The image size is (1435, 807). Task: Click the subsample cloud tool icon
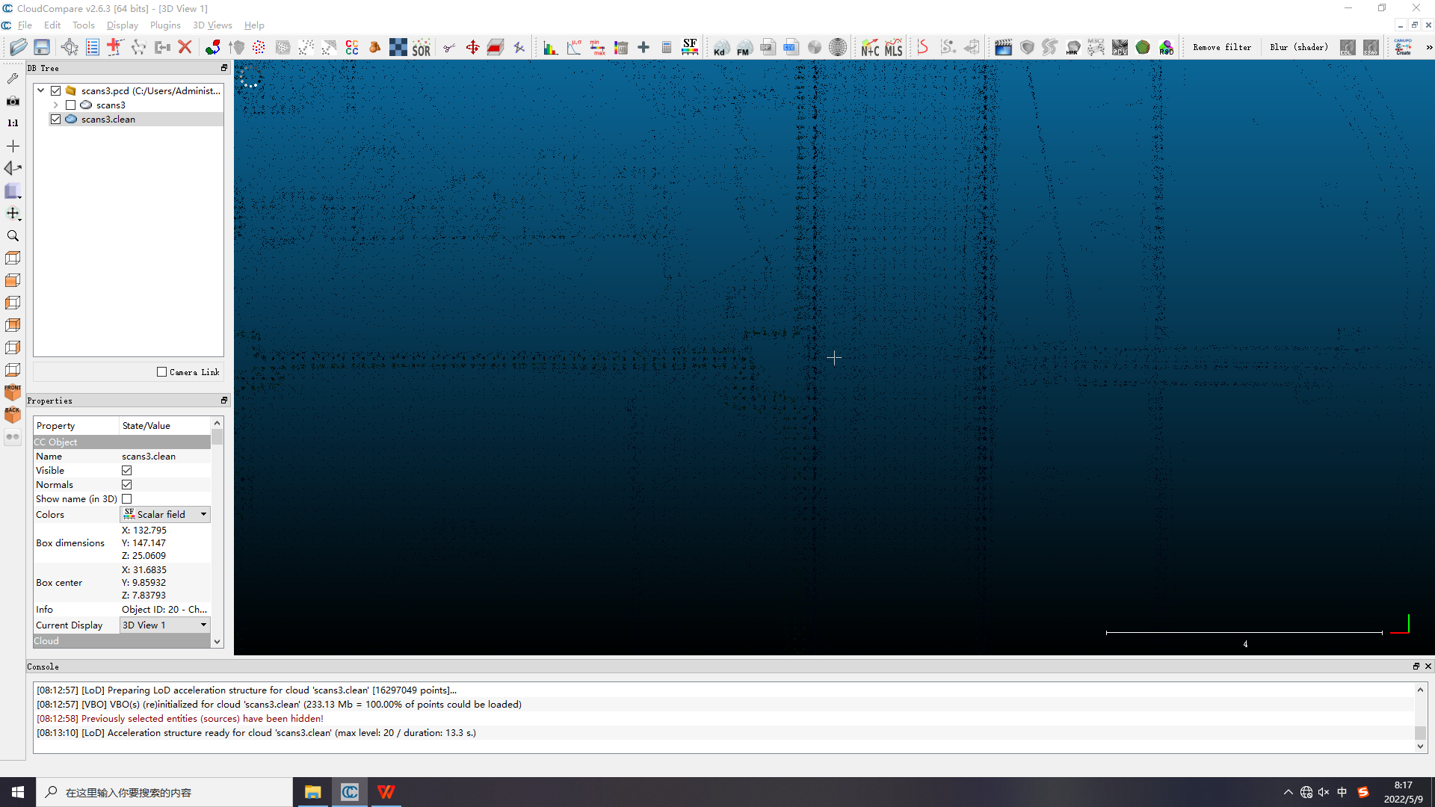tap(306, 47)
